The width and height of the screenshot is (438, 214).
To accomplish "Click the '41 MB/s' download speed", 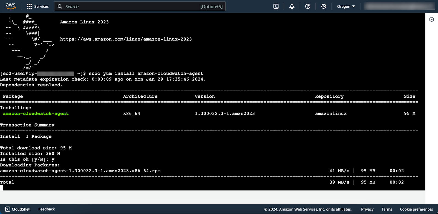I will (339, 171).
